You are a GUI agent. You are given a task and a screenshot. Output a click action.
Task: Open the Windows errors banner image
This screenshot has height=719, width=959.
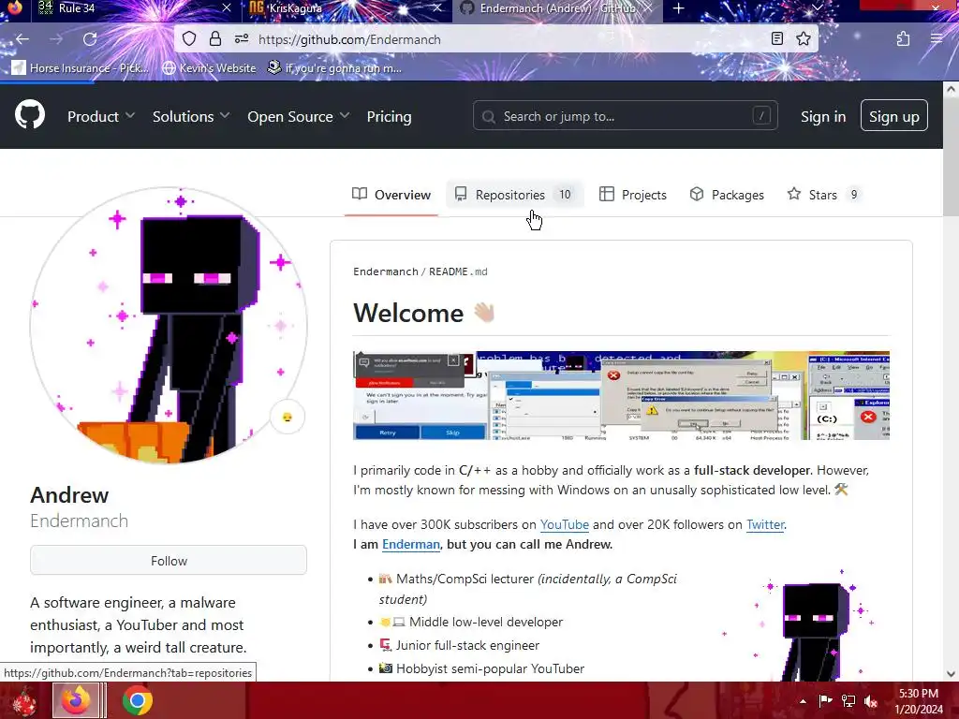click(x=621, y=396)
